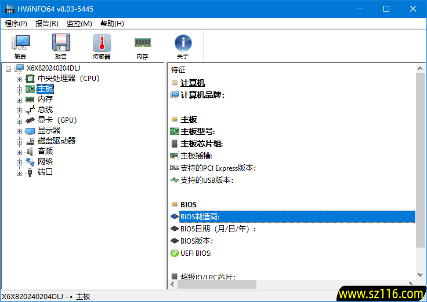The width and height of the screenshot is (427, 302).
Task: Open the 概要 summary toolbar icon
Action: pyautogui.click(x=20, y=46)
